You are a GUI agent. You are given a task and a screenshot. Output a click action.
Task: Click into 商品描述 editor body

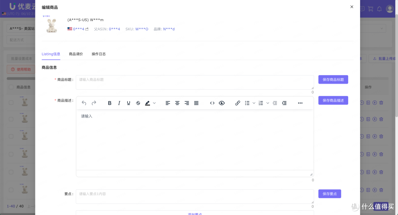click(195, 140)
